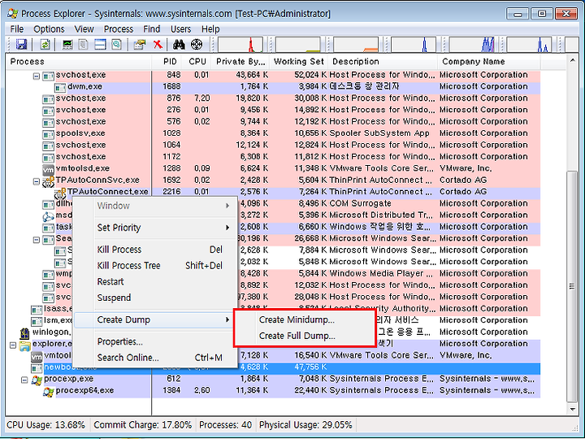Open the System Information graph icon
The height and width of the screenshot is (439, 585).
(x=67, y=45)
